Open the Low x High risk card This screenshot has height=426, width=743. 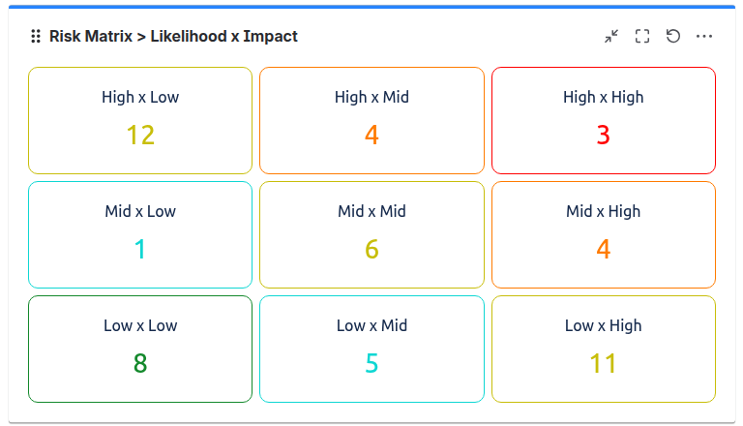pos(603,349)
